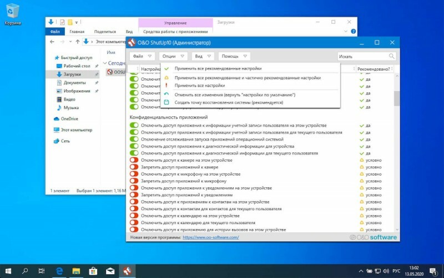The image size is (444, 278).
Task: Click the Explorer help question mark icon
Action: tap(353, 32)
